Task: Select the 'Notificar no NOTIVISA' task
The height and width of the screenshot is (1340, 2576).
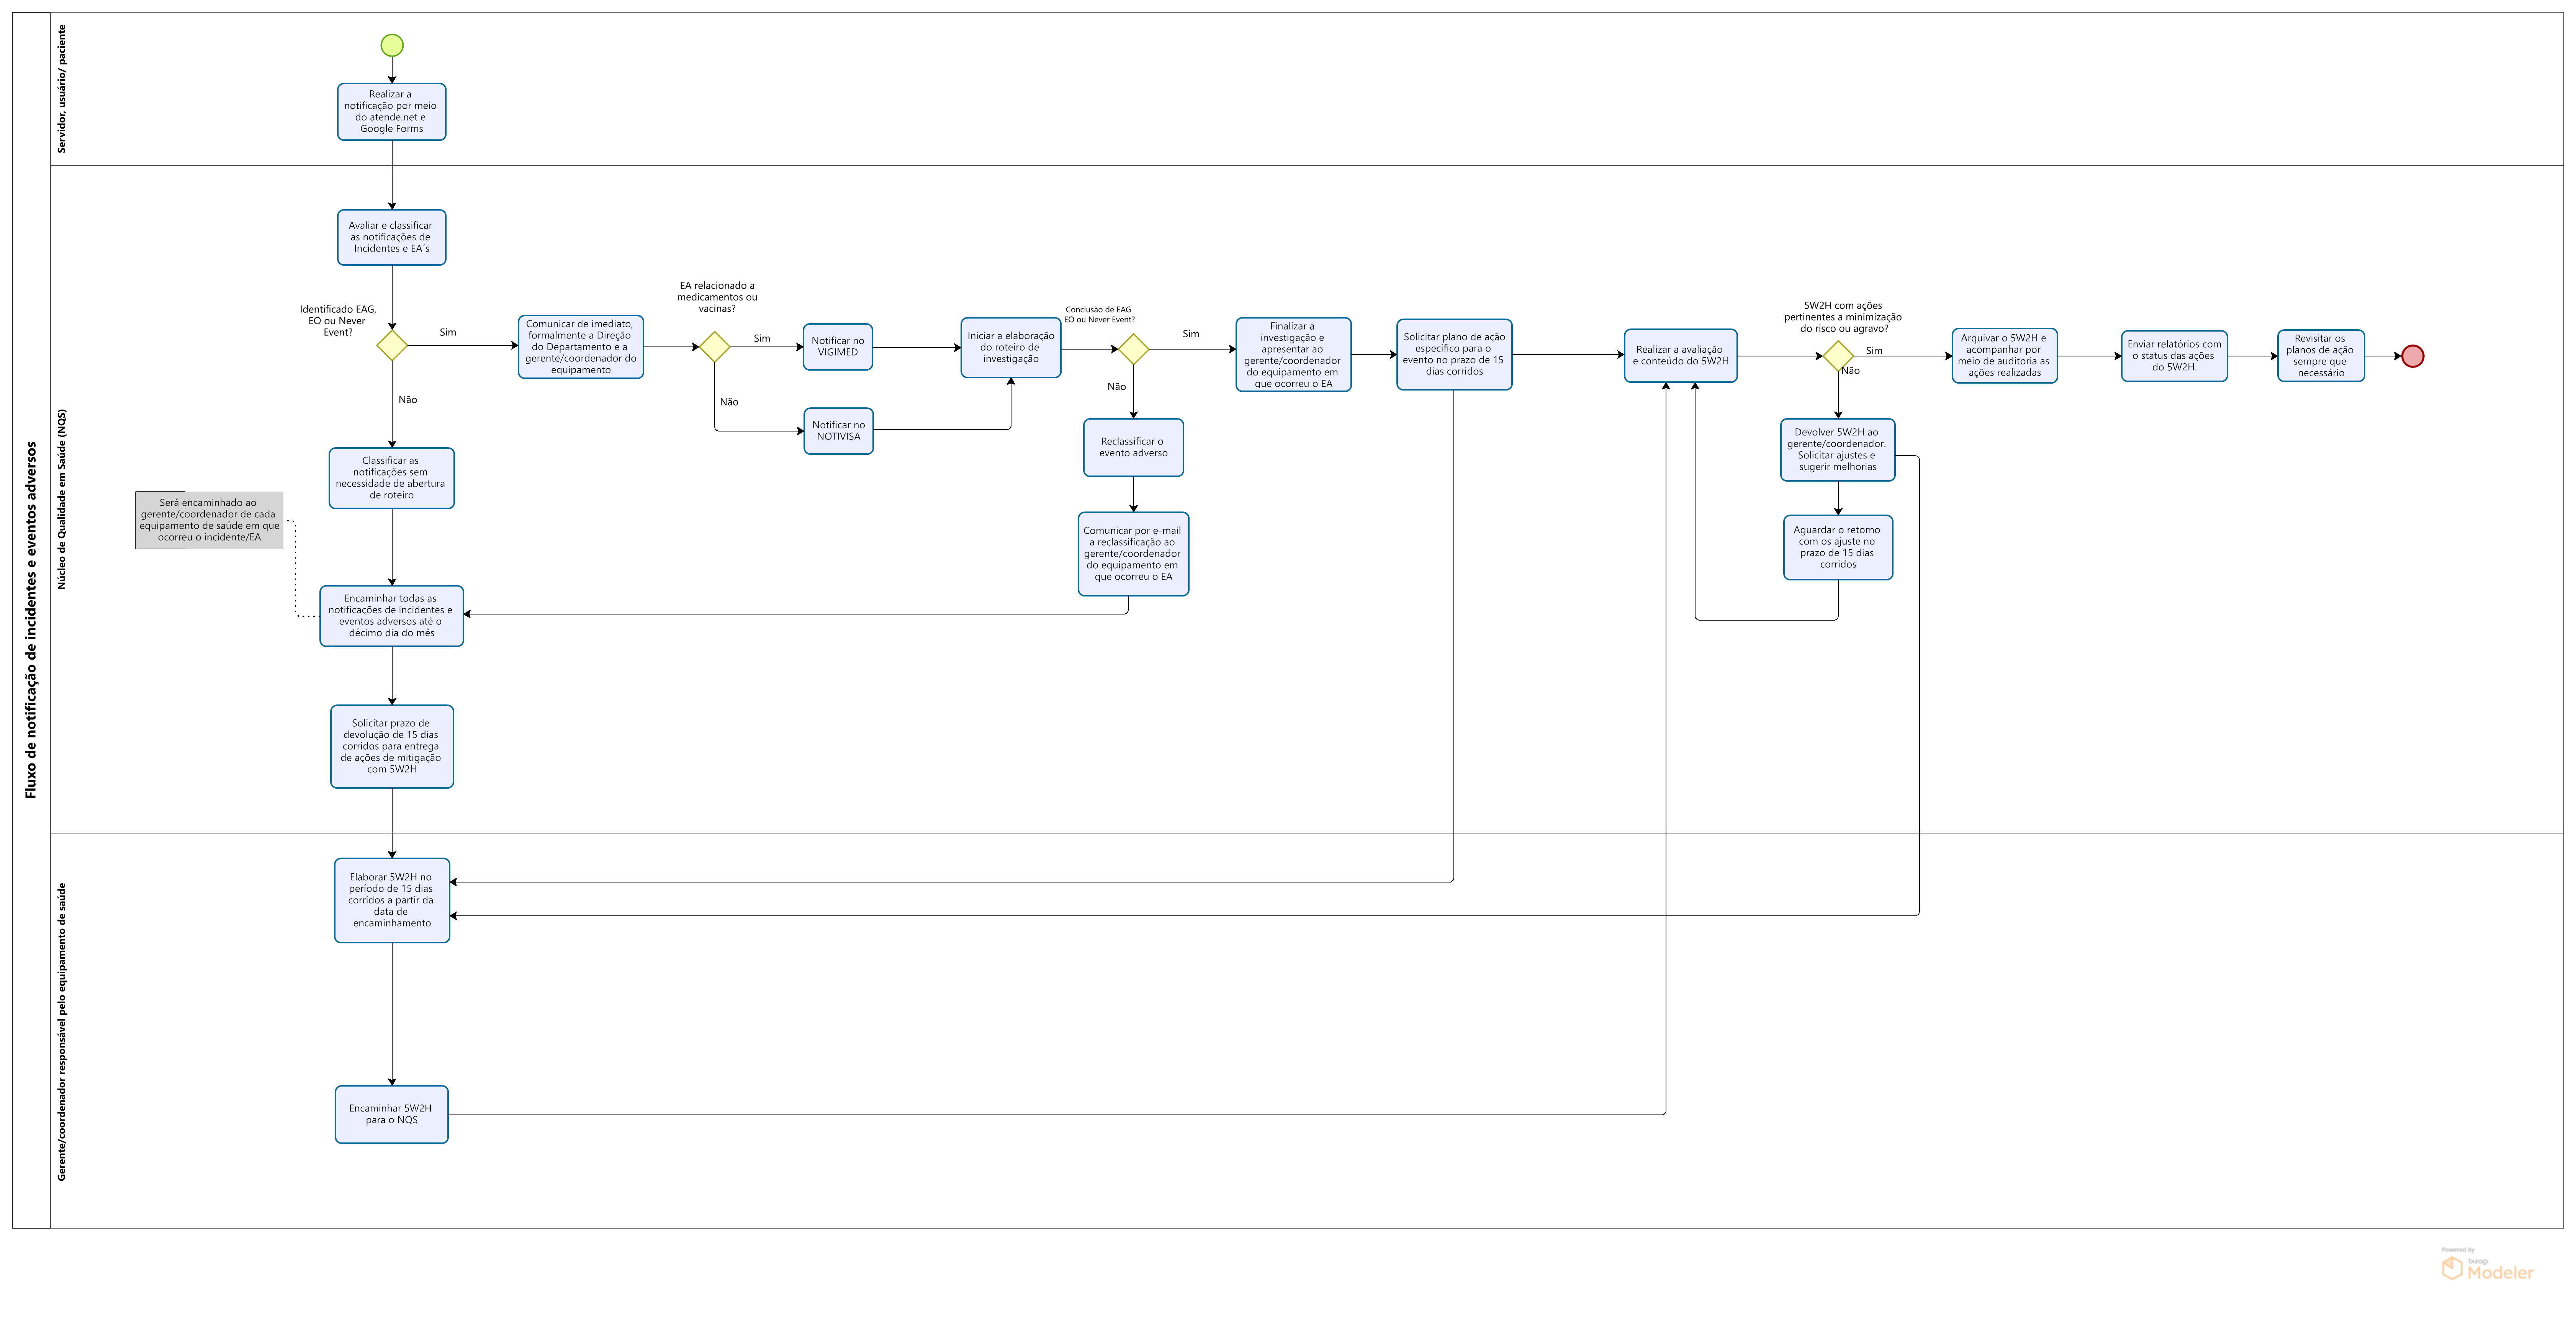Action: [838, 431]
